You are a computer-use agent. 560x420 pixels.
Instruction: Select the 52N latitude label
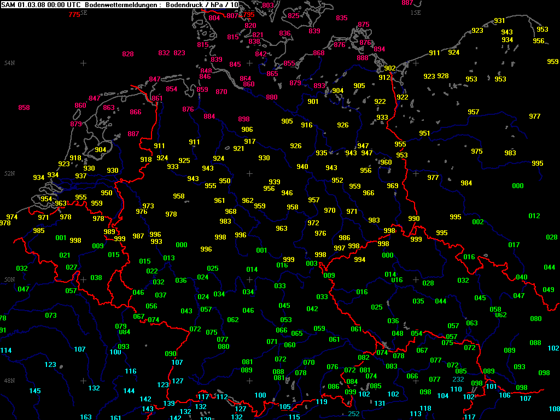tap(9, 173)
